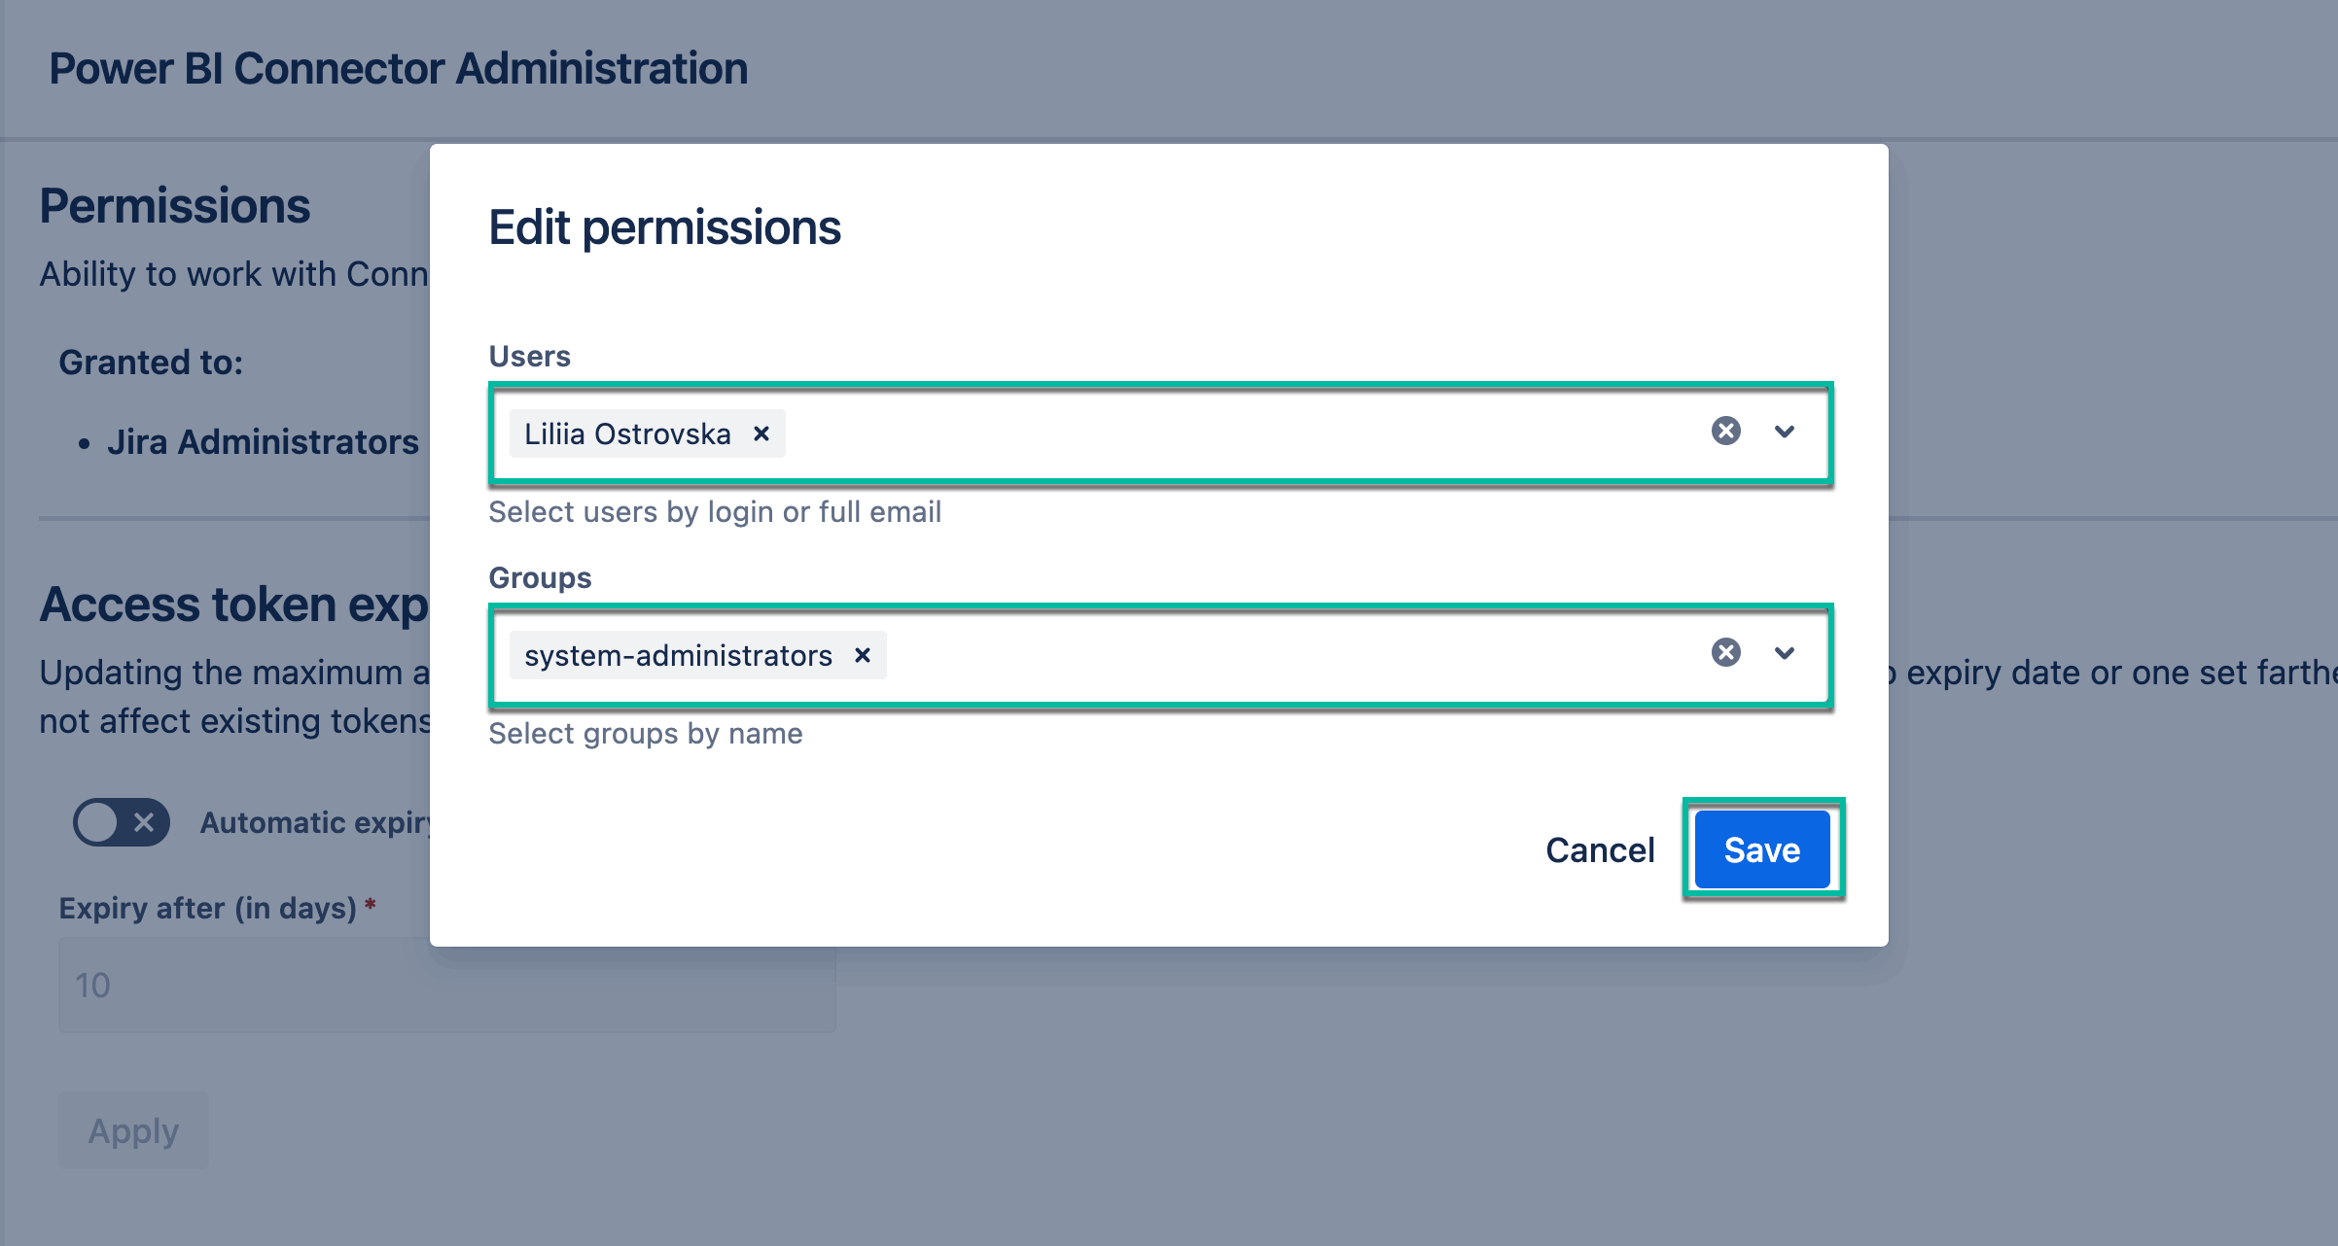Clear all selected users via clear icon
This screenshot has width=2338, height=1246.
point(1724,432)
